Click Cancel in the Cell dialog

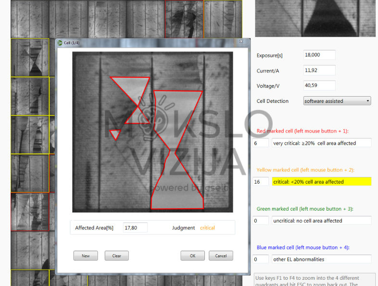221,256
